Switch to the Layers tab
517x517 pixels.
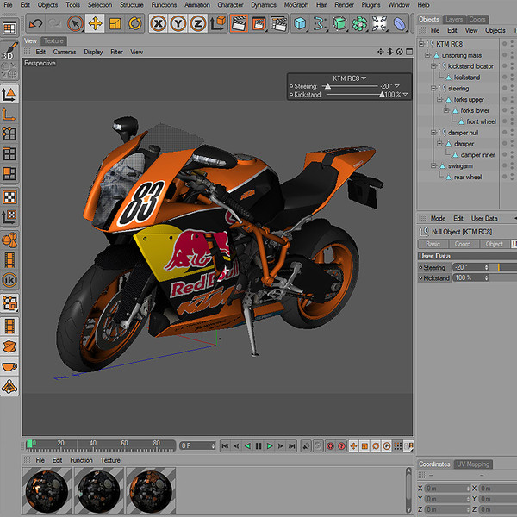(x=454, y=20)
